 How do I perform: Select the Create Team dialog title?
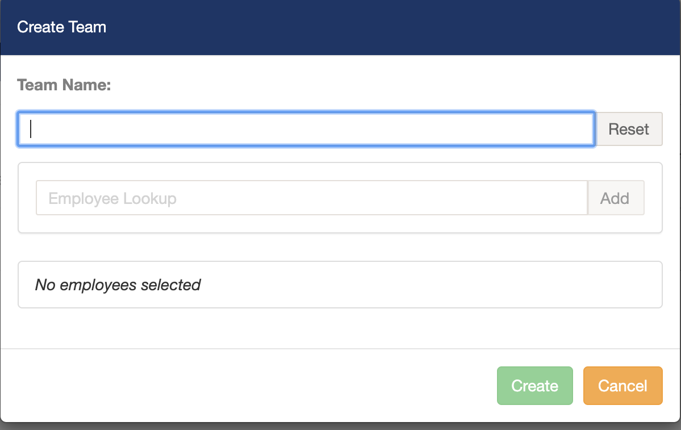pos(61,27)
